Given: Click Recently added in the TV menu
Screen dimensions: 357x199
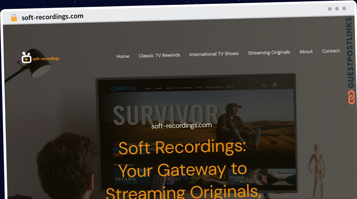Looking at the screenshot, I should pyautogui.click(x=214, y=87).
